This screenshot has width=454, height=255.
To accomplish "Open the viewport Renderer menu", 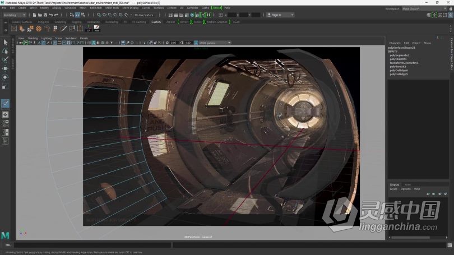I will pos(71,38).
